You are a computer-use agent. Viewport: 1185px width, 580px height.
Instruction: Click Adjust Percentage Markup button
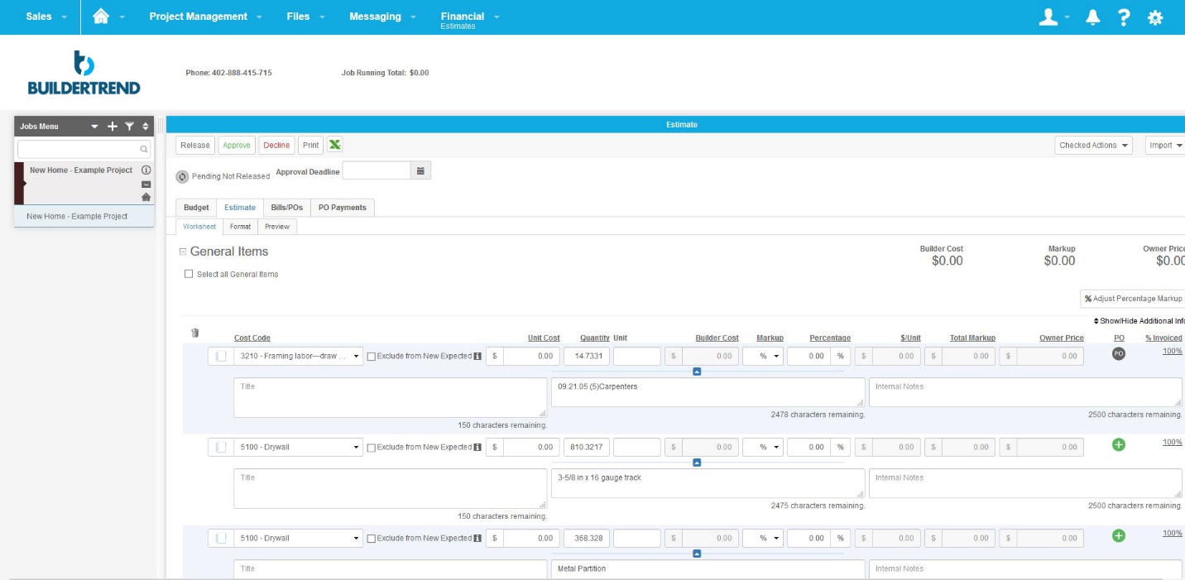[x=1133, y=299]
